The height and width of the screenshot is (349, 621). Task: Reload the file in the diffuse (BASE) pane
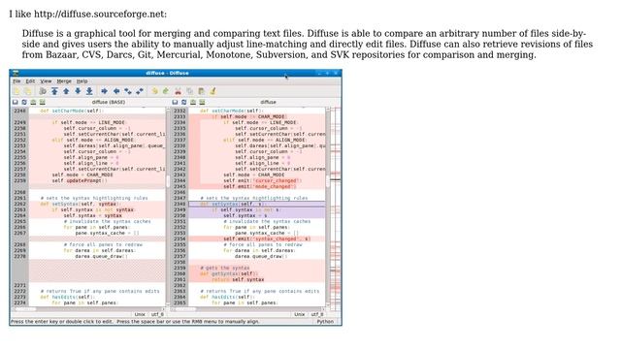[24, 102]
